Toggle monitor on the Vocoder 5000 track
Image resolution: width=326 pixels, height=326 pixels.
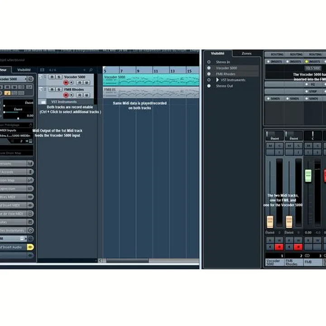72,82
